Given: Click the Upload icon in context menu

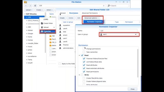Looking at the screenshot, I should pyautogui.click(x=42, y=27).
